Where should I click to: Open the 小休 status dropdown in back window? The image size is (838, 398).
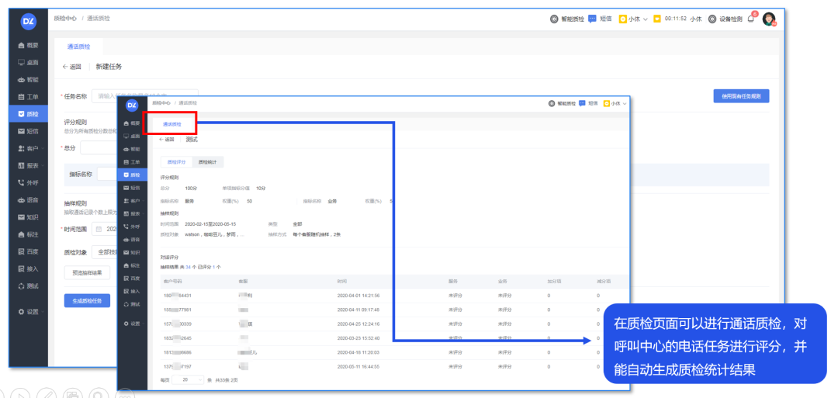[x=633, y=19]
